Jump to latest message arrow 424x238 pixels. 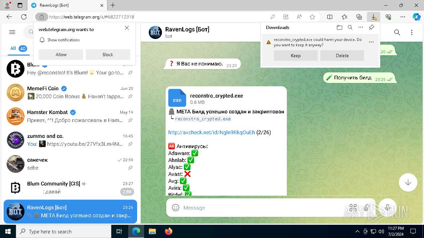(x=408, y=182)
